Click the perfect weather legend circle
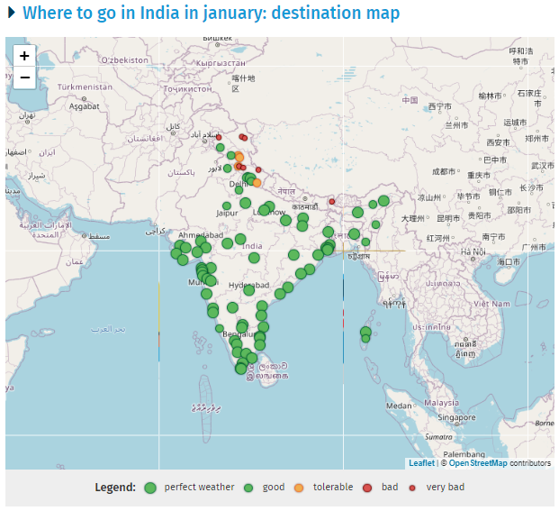The image size is (559, 511). (150, 488)
